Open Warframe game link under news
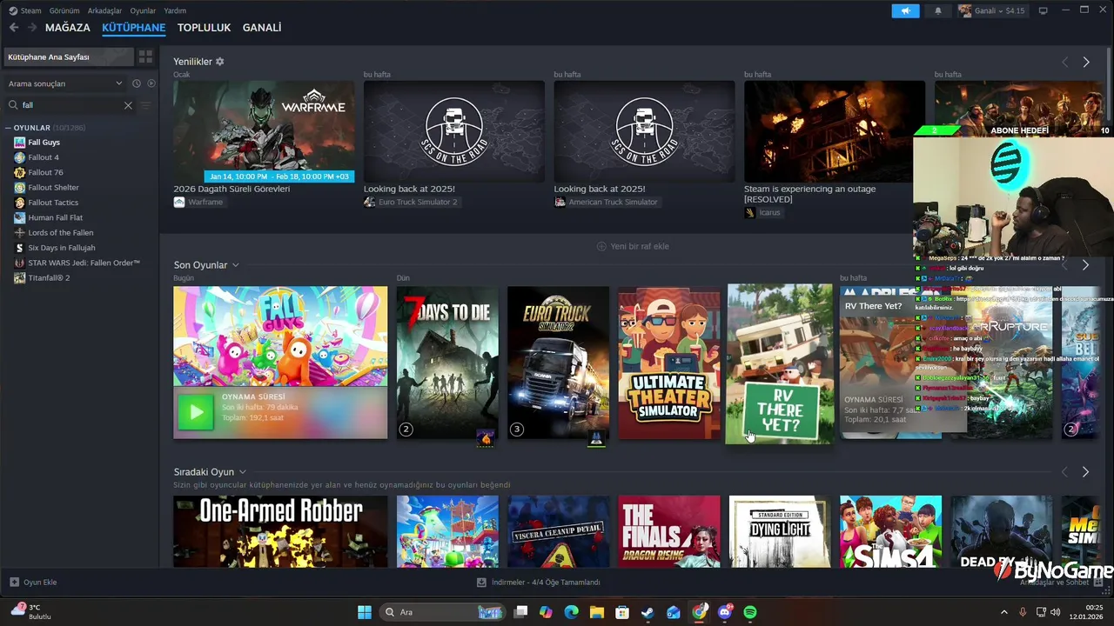 tap(198, 202)
